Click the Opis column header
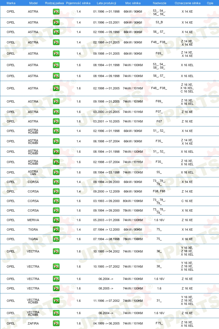 [210, 3]
